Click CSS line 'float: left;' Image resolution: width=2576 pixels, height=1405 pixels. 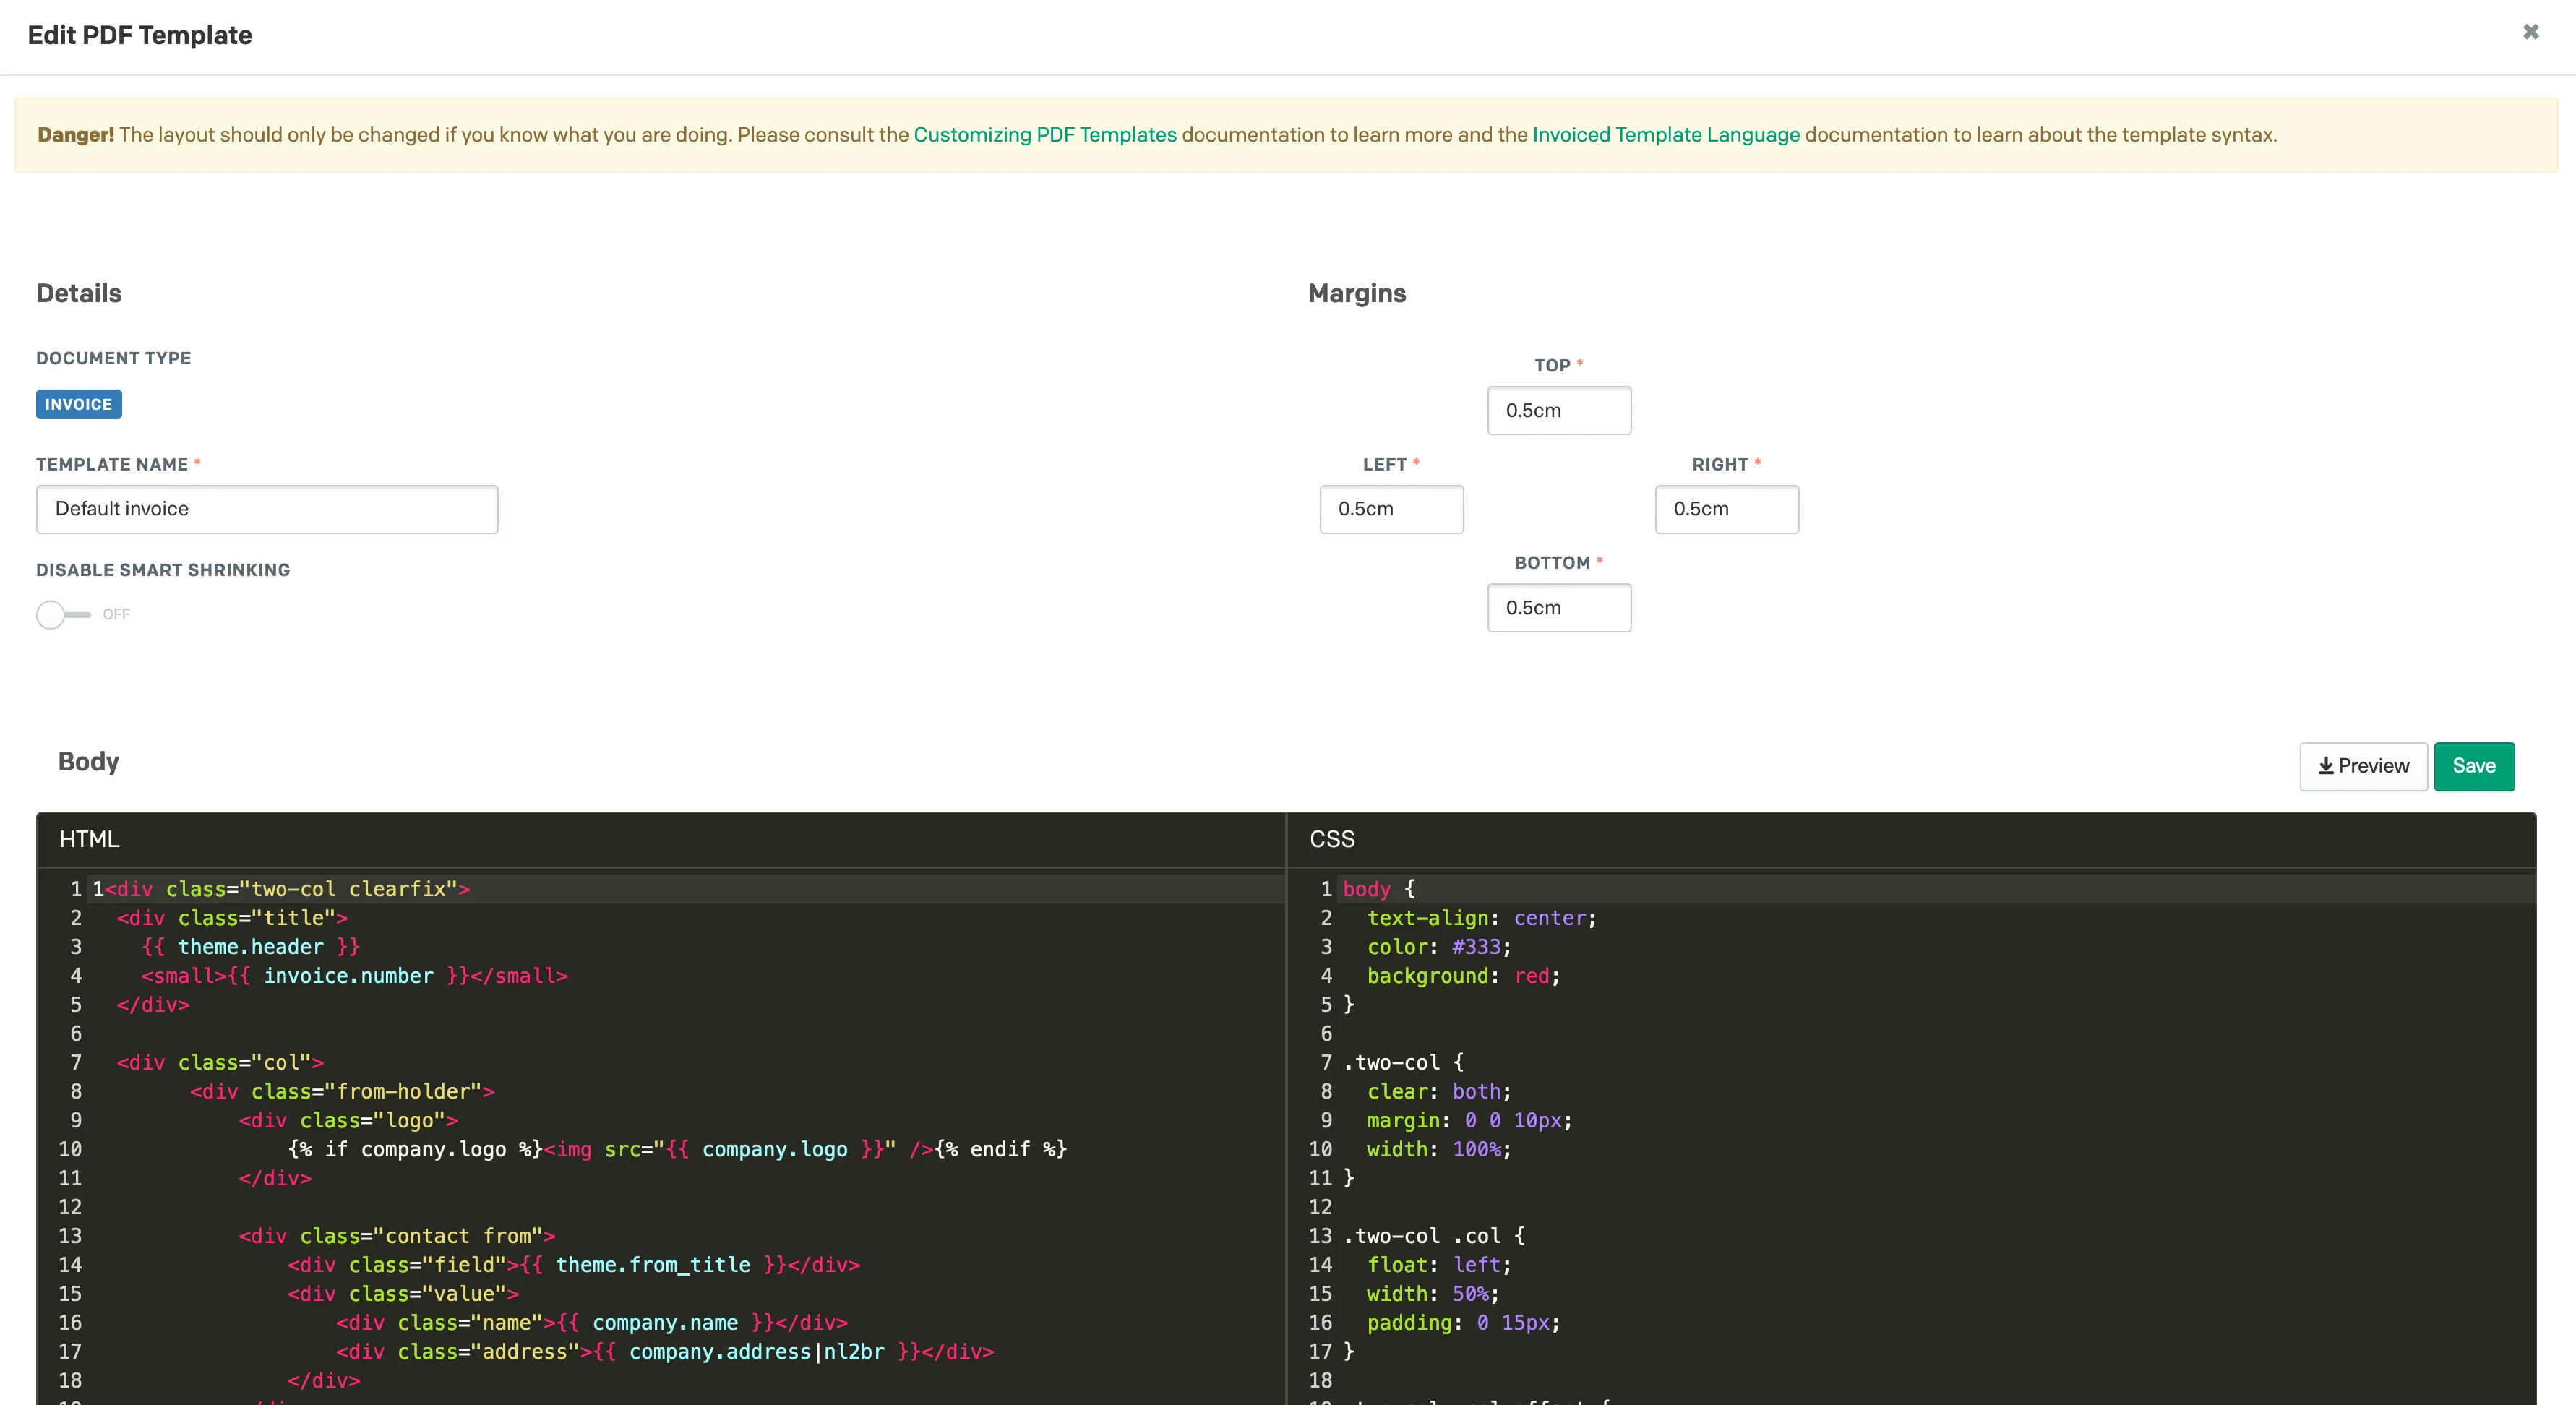pyautogui.click(x=1439, y=1265)
